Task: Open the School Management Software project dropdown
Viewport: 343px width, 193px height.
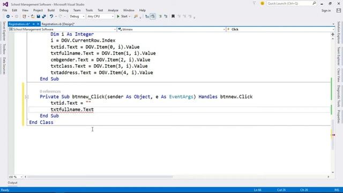Action: (62, 29)
